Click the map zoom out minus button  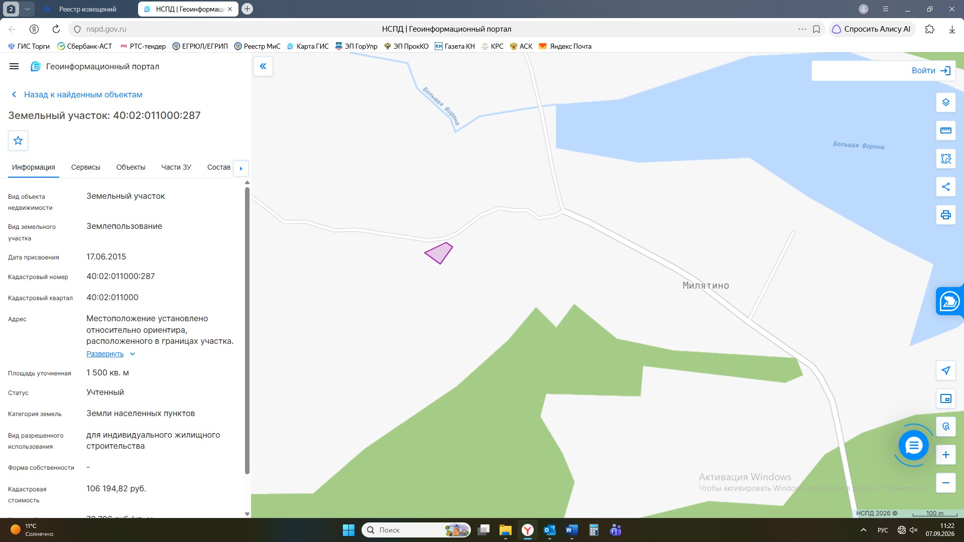pyautogui.click(x=946, y=483)
